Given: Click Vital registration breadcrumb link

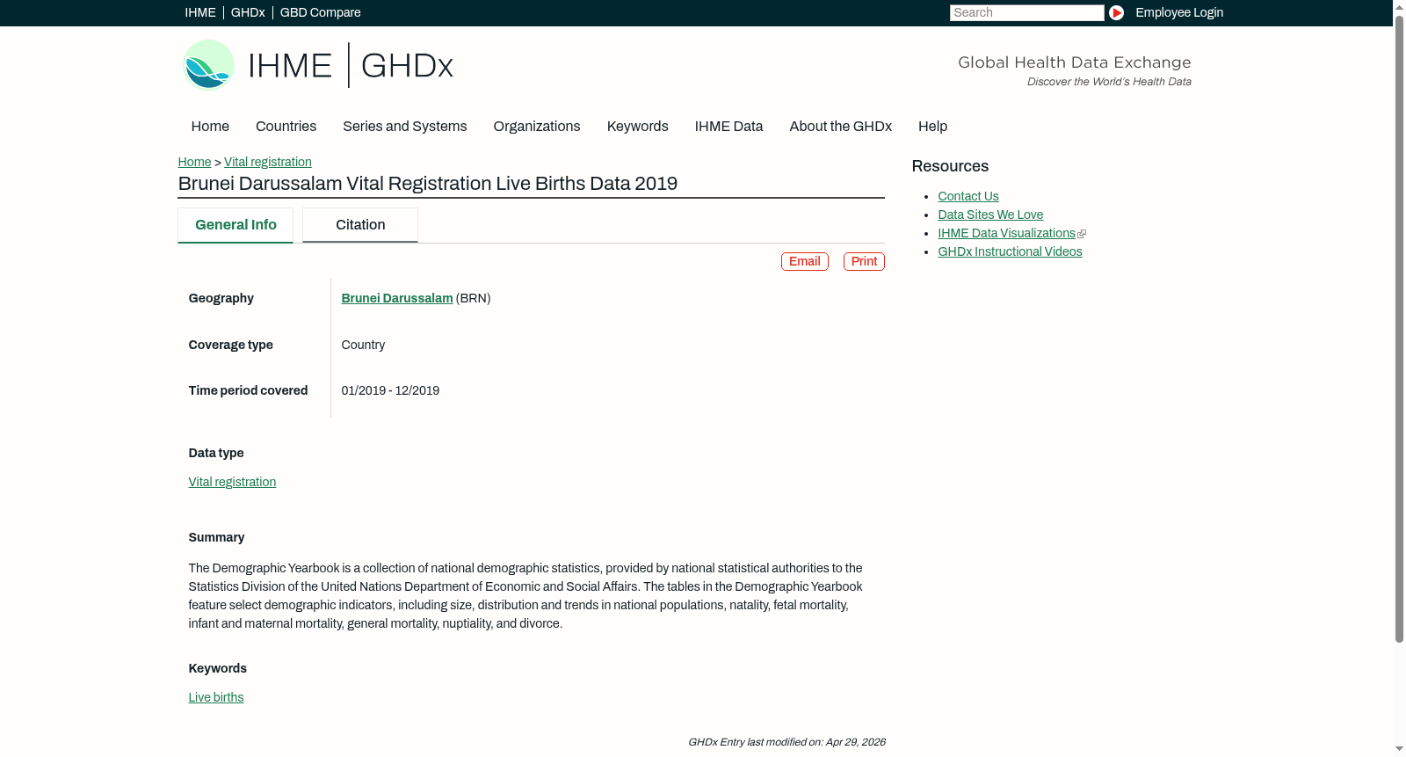Looking at the screenshot, I should coord(268,162).
